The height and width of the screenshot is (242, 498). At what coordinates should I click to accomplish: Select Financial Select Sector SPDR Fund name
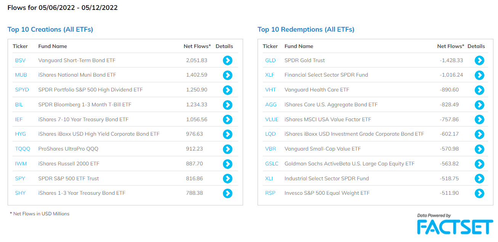pyautogui.click(x=326, y=75)
